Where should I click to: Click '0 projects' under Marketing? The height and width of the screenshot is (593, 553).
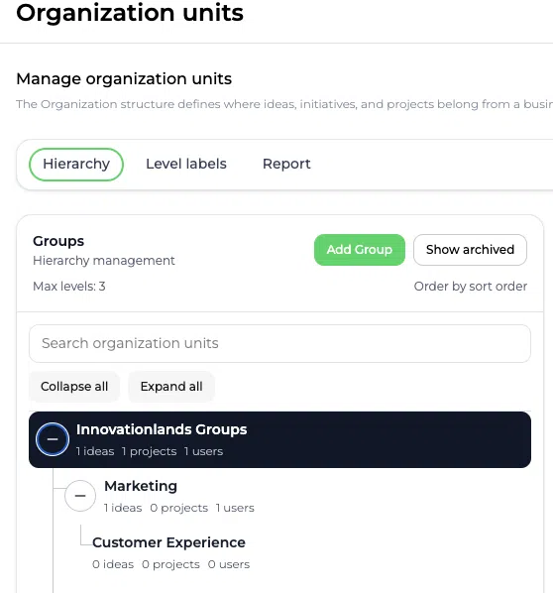coord(178,508)
